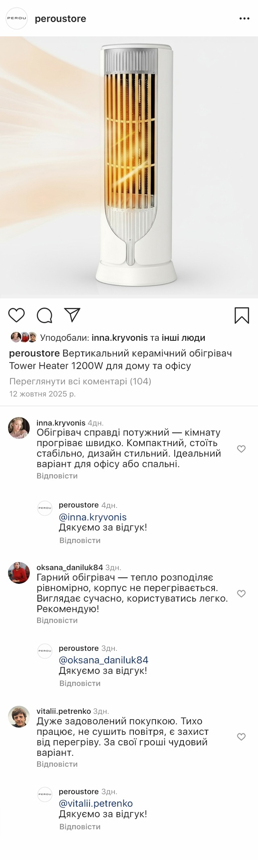This screenshot has height=860, width=258.
Task: Expand all 104 comments
Action: [x=80, y=381]
